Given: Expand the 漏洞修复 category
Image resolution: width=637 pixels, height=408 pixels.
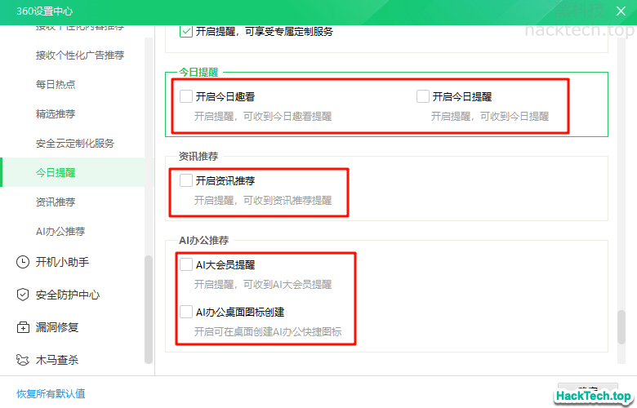Looking at the screenshot, I should click(x=57, y=327).
